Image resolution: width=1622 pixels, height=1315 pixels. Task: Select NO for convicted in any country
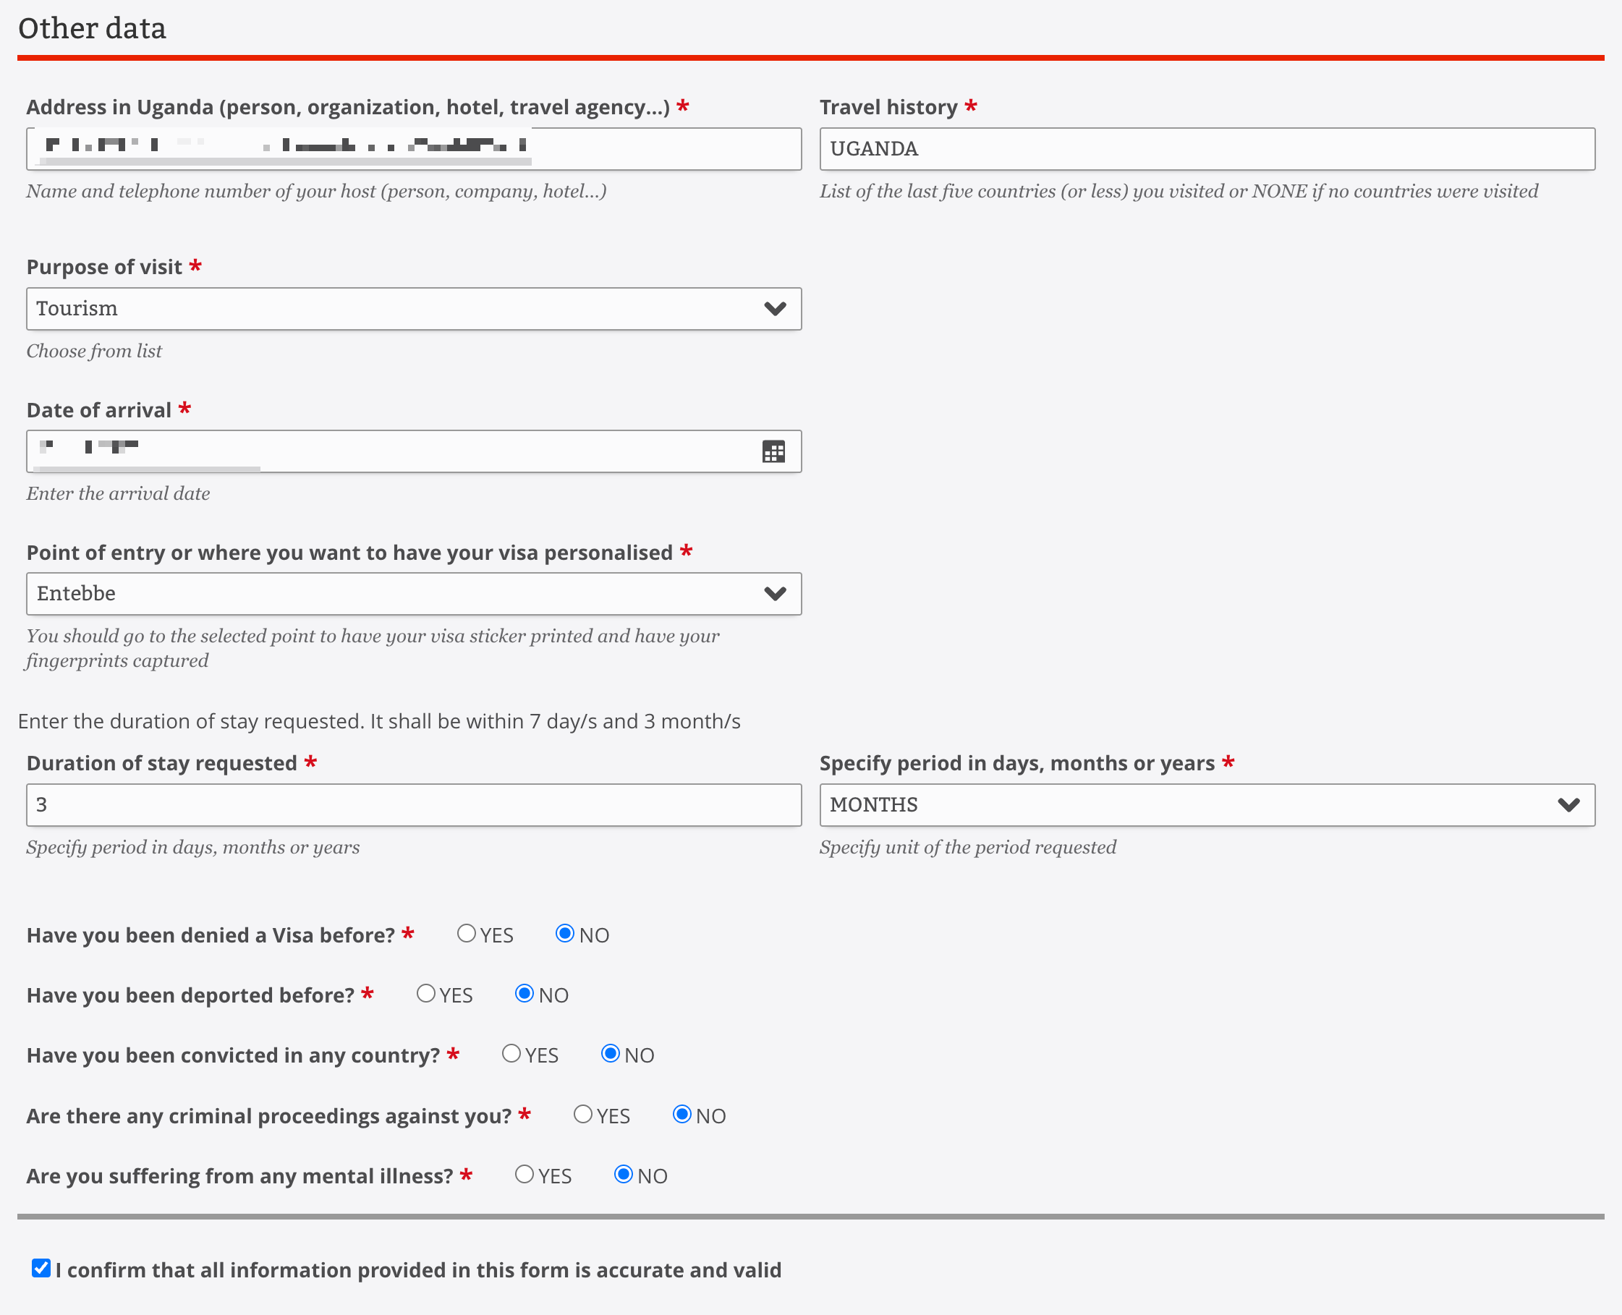[610, 1054]
